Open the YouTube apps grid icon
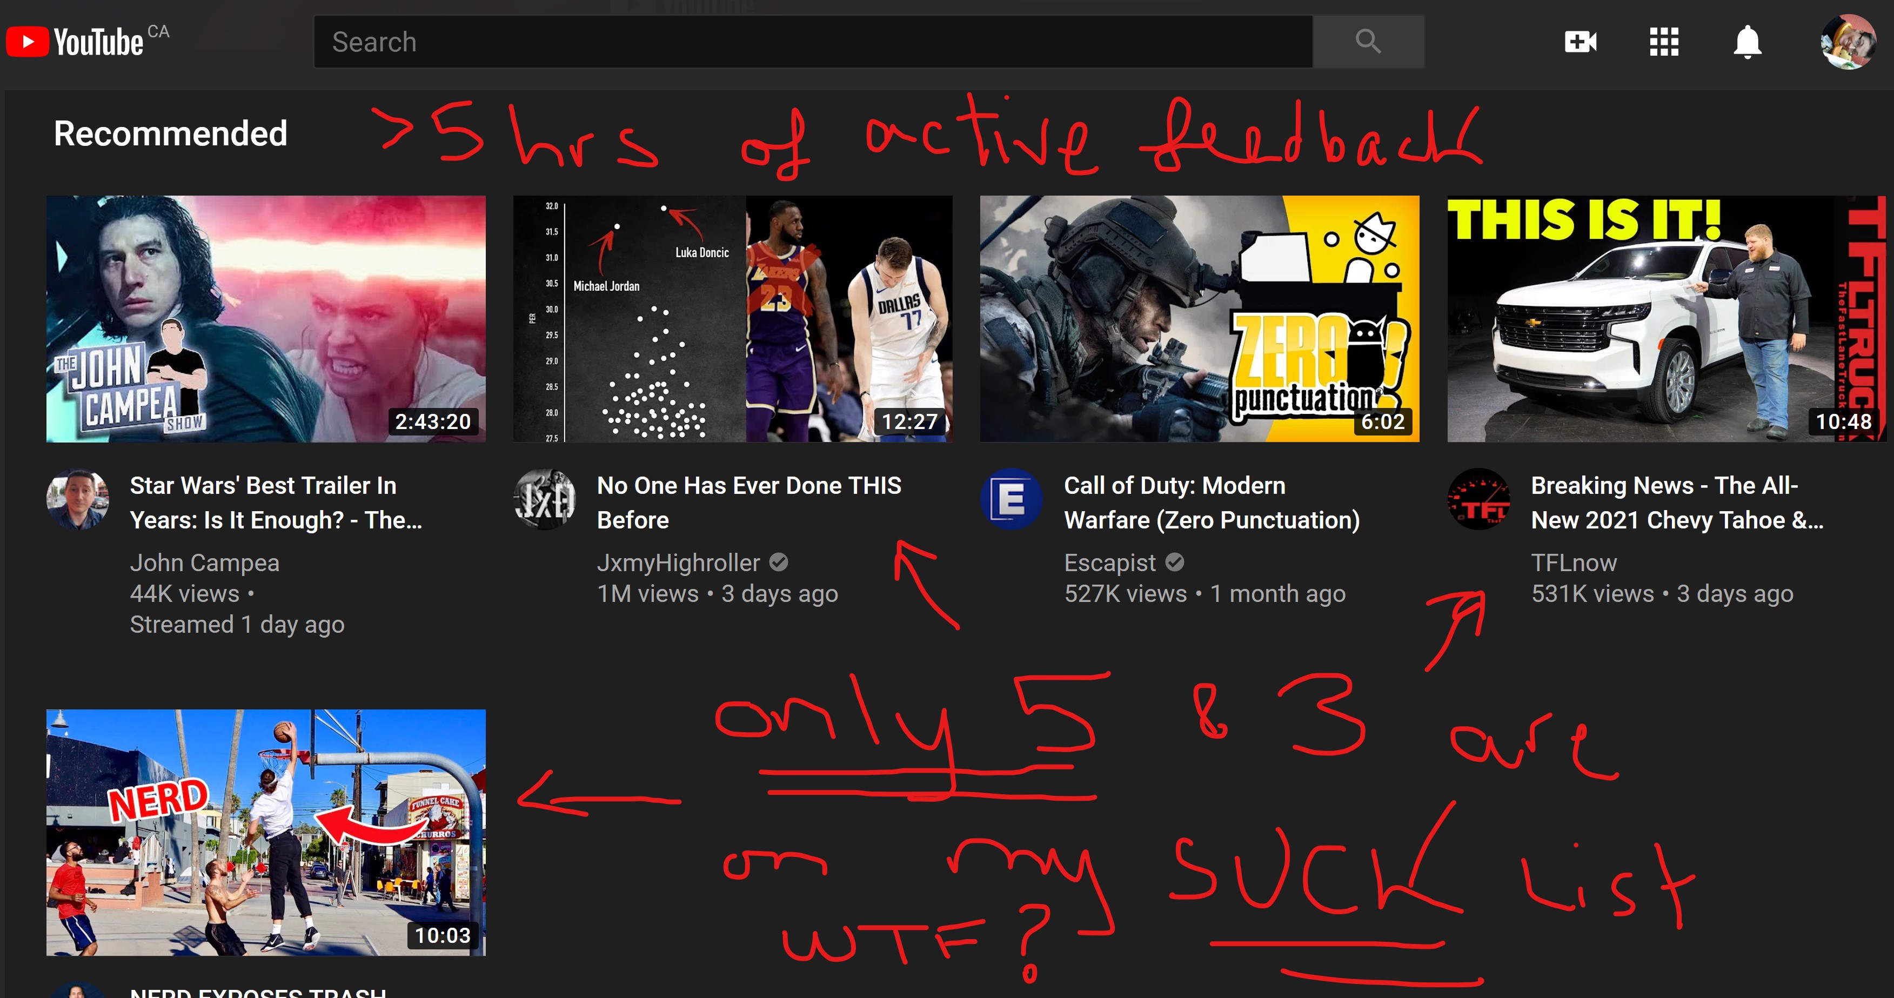The image size is (1894, 998). pyautogui.click(x=1664, y=42)
